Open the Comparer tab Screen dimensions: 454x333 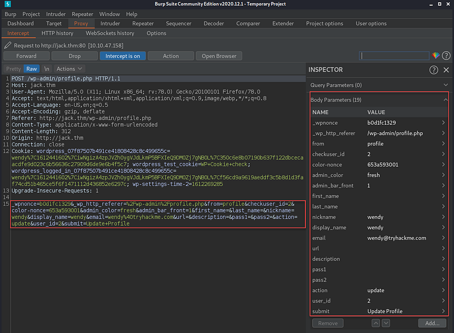248,23
